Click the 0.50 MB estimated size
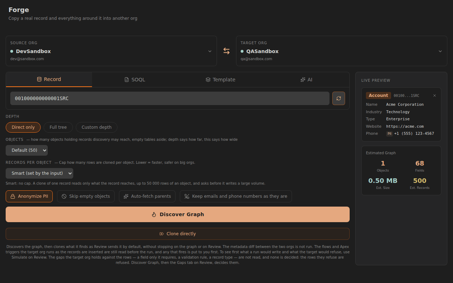 pyautogui.click(x=383, y=181)
